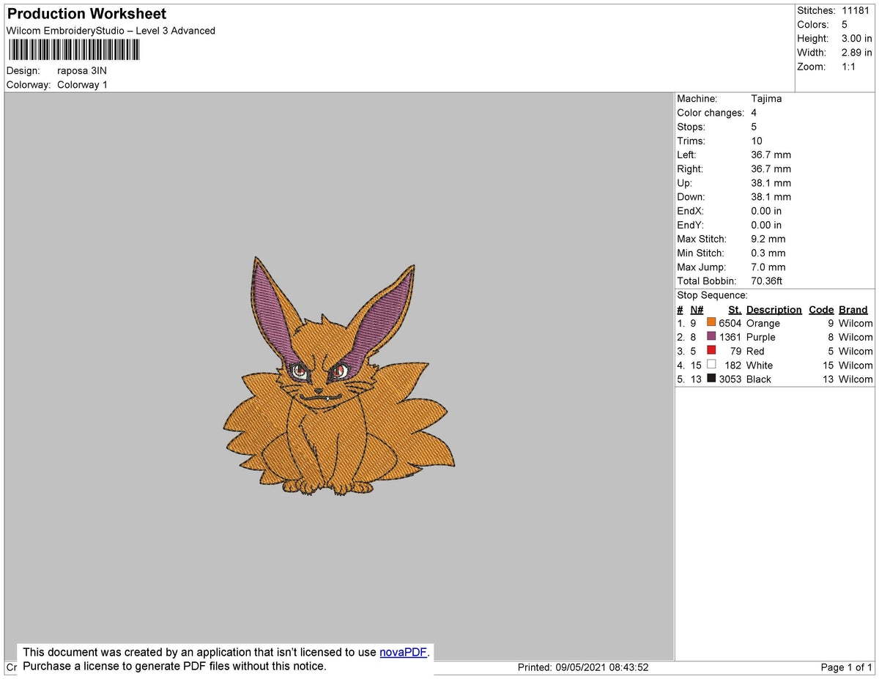Click the Black thread color swatch
Image resolution: width=879 pixels, height=679 pixels.
711,379
